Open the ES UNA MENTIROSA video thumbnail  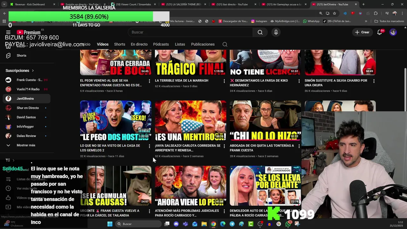tap(190, 121)
